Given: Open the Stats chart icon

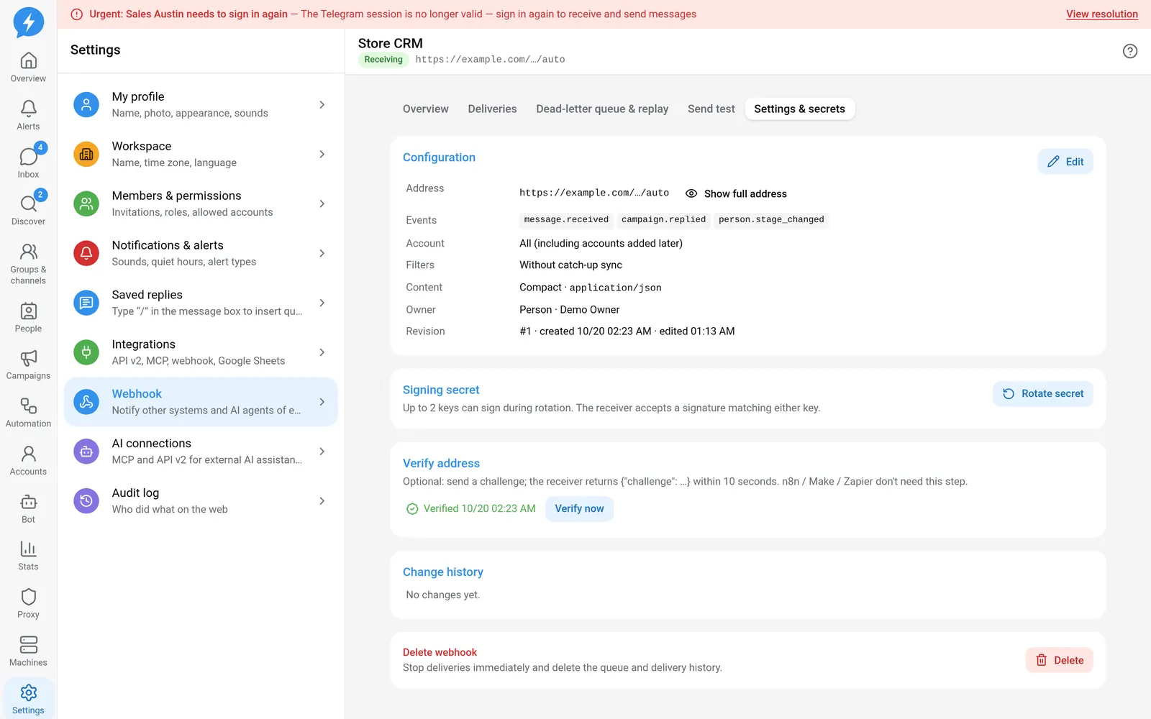Looking at the screenshot, I should click(28, 556).
